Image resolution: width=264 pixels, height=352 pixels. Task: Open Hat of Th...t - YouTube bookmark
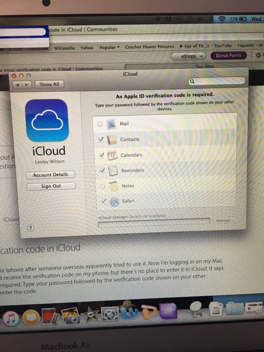206,46
